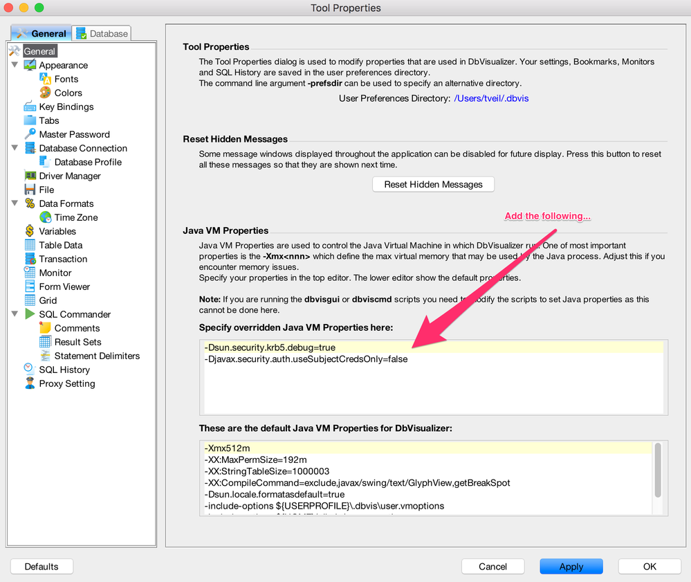Click the Reset Hidden Messages button
The width and height of the screenshot is (691, 582).
(433, 184)
